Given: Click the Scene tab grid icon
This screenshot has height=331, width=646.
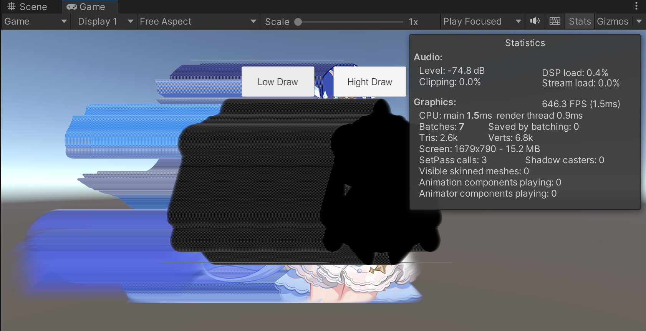Looking at the screenshot, I should click(x=12, y=7).
